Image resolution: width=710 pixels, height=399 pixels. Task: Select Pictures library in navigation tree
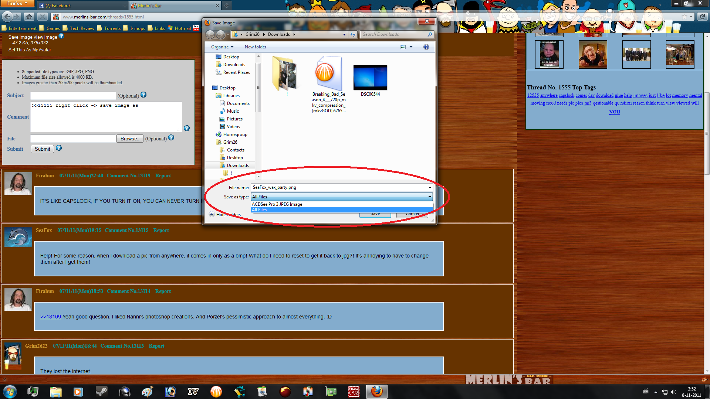point(231,119)
